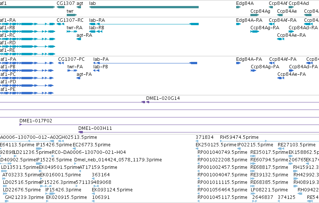Click the RH59474.5prime EST label
This screenshot has width=319, height=203.
coord(239,137)
